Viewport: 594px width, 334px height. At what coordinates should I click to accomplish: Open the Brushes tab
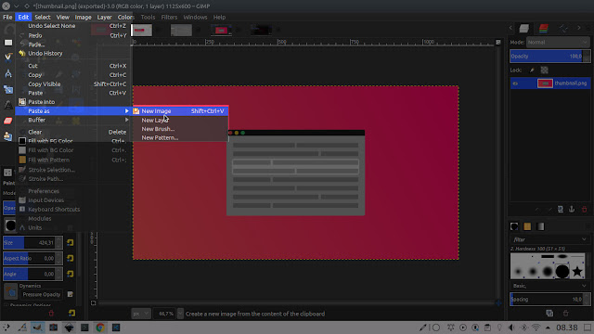coord(514,226)
